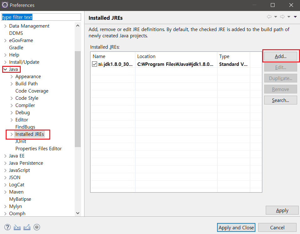Click the Preferences gear icon in the title bar

5,5
